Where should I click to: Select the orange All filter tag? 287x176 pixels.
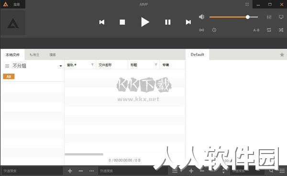click(9, 77)
